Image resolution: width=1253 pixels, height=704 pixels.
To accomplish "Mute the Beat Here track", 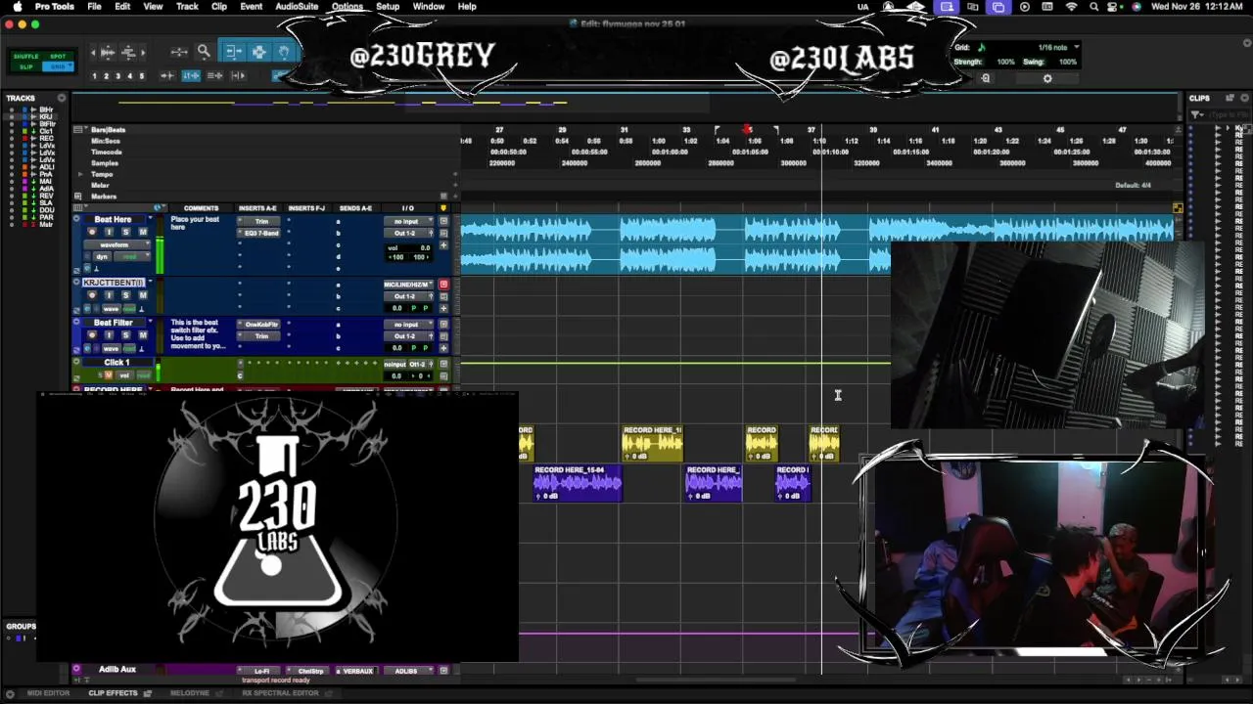I will [142, 232].
